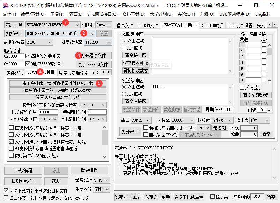Enable 使用第二种LED显示模式 checkbox

point(11,155)
